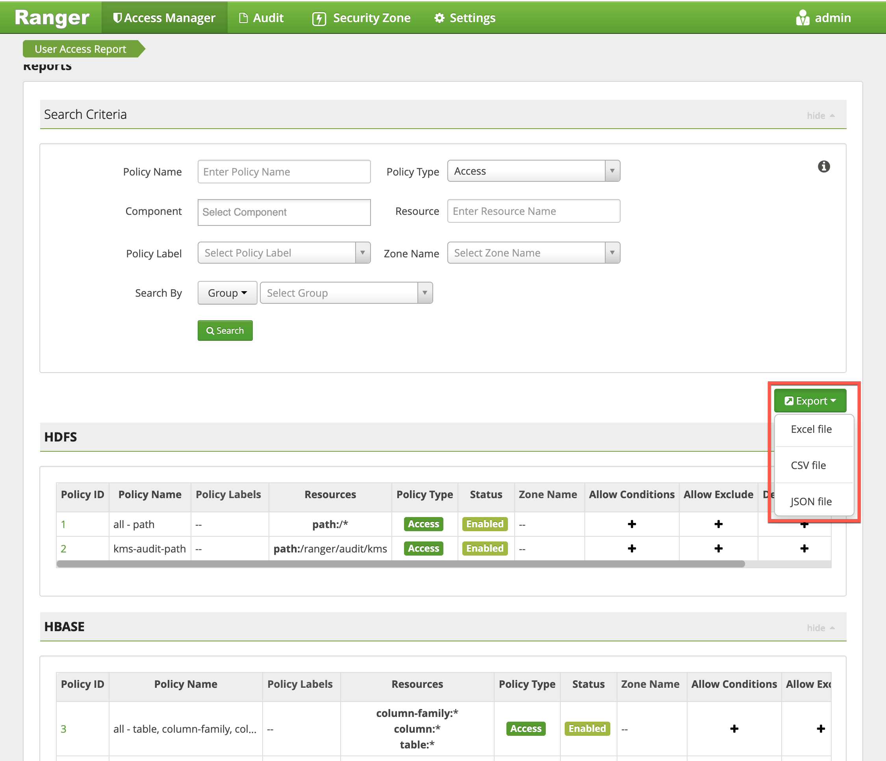Click the Enter Policy Name field
Screen dimensions: 886x761
pyautogui.click(x=284, y=172)
